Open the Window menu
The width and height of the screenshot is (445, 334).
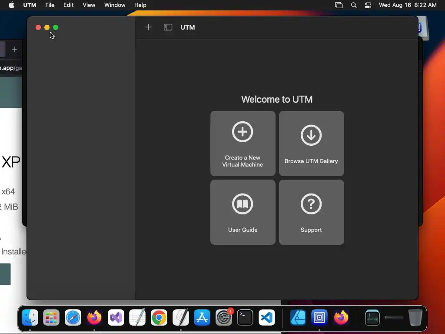click(115, 5)
